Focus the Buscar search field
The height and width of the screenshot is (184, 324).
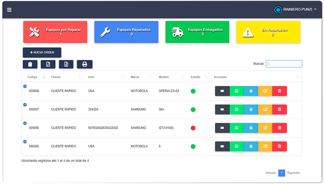[284, 64]
